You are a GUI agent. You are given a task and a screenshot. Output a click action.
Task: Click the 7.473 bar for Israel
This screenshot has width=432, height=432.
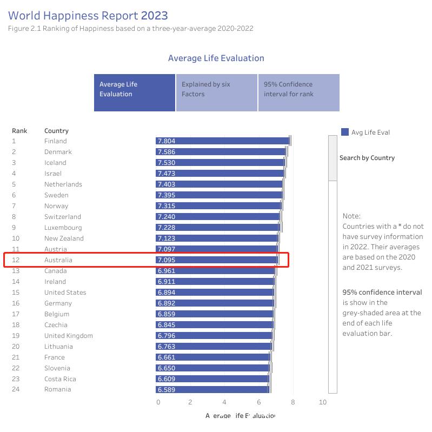[x=220, y=174]
